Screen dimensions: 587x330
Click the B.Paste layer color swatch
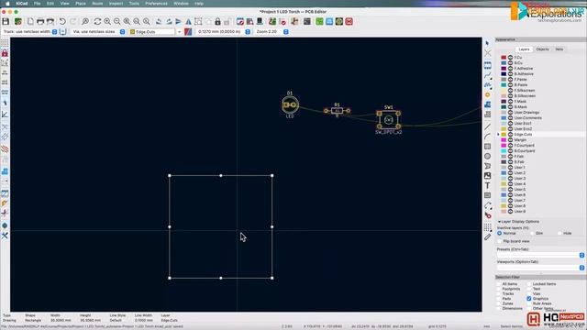(x=504, y=85)
